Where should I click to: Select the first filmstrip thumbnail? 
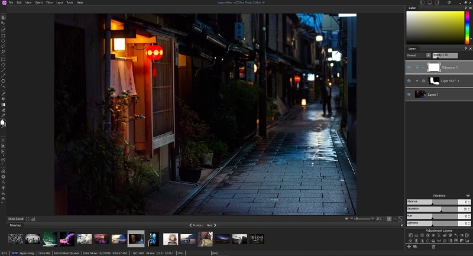(15, 239)
